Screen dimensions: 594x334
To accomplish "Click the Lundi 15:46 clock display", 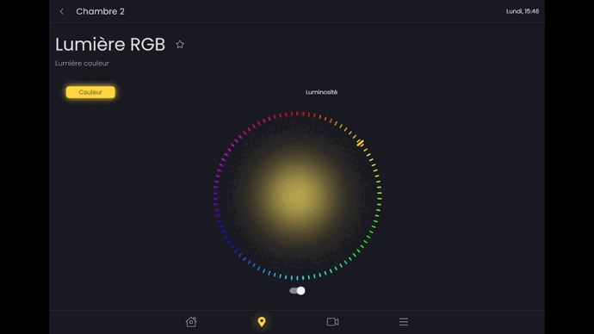I will coord(523,11).
